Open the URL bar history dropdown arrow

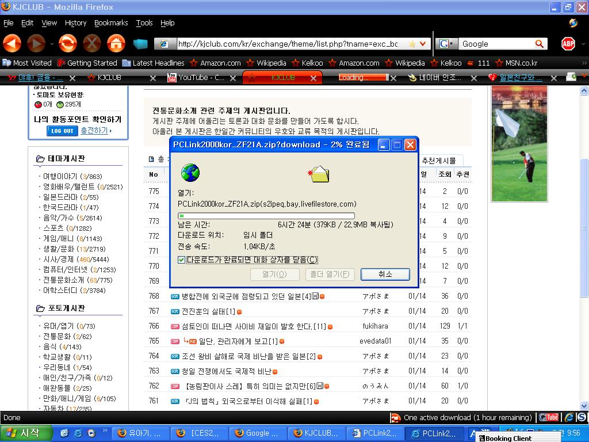click(x=423, y=44)
